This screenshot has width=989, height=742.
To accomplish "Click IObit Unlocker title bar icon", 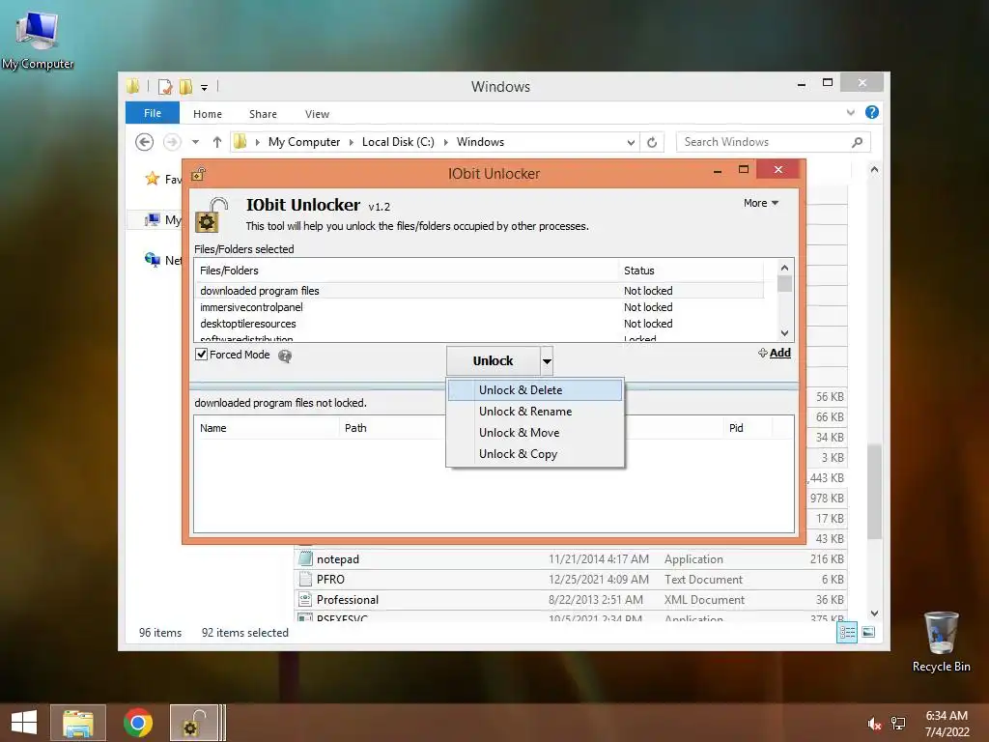I will 198,174.
